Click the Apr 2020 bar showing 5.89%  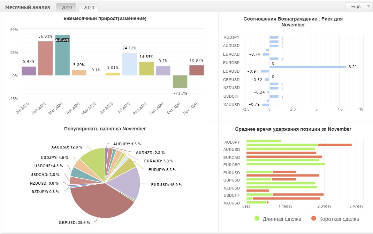tap(79, 73)
